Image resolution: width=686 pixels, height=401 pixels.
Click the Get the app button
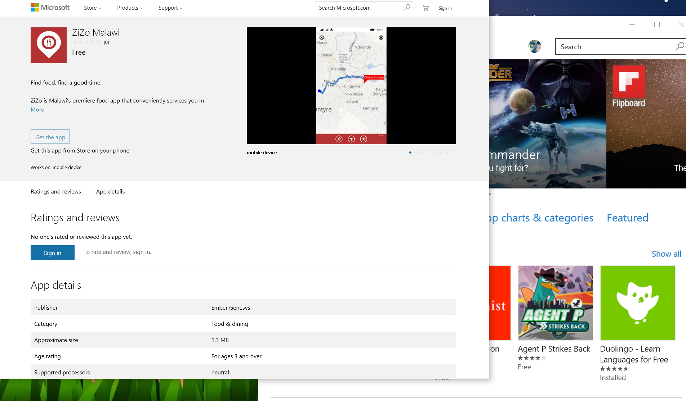click(x=50, y=137)
